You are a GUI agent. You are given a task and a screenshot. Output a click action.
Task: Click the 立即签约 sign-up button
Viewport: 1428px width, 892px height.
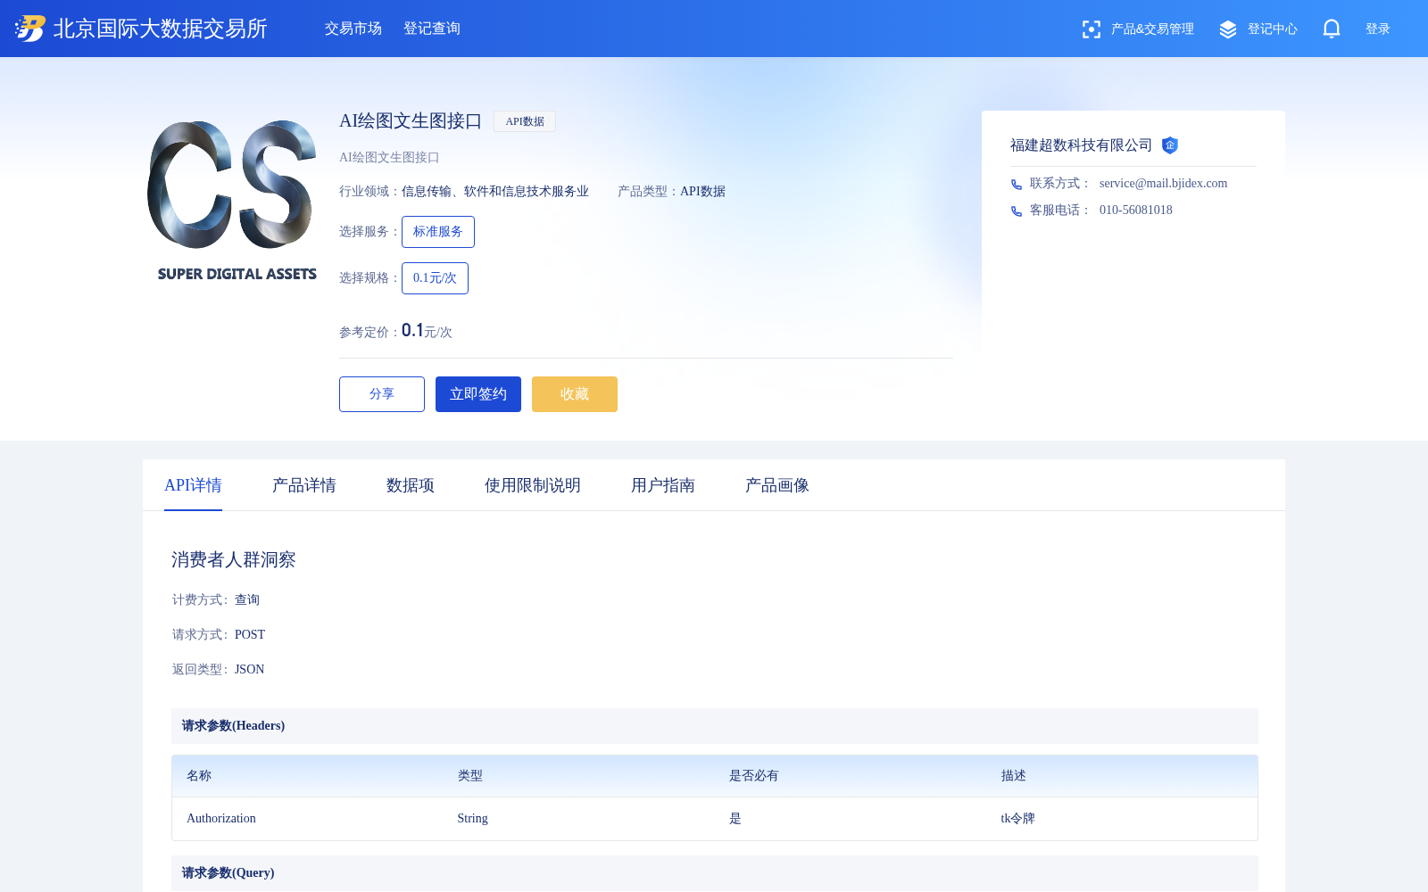click(x=478, y=394)
